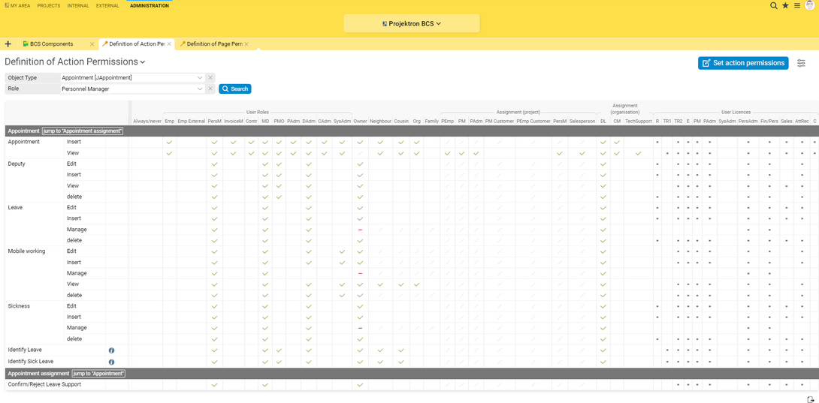The image size is (819, 403).
Task: Jump to "Appointment assignment" section link
Action: [83, 131]
